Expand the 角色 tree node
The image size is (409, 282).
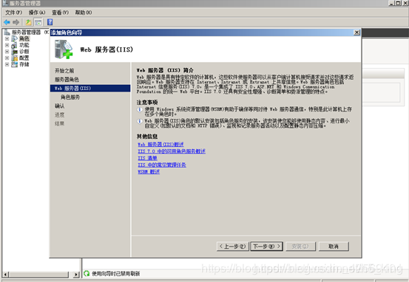[x=7, y=38]
